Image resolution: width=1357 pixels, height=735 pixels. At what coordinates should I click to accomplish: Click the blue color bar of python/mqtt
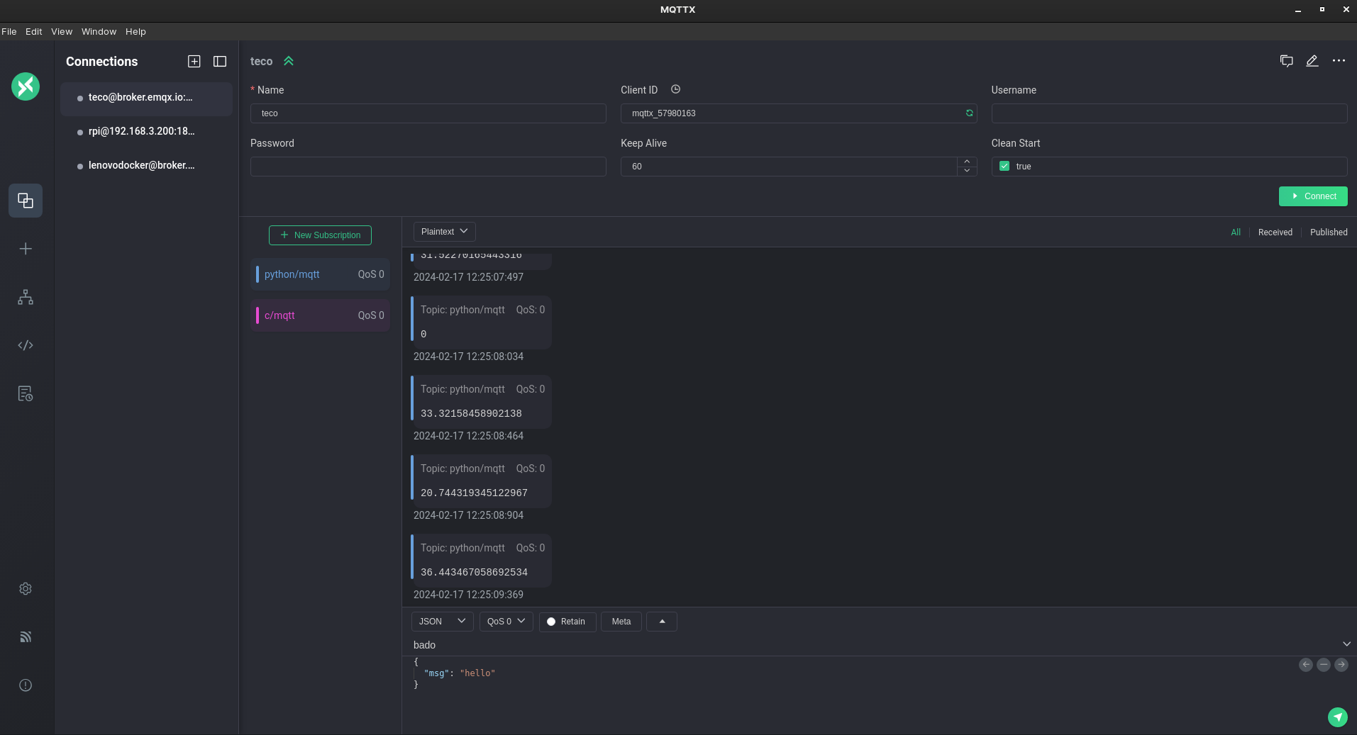(257, 274)
